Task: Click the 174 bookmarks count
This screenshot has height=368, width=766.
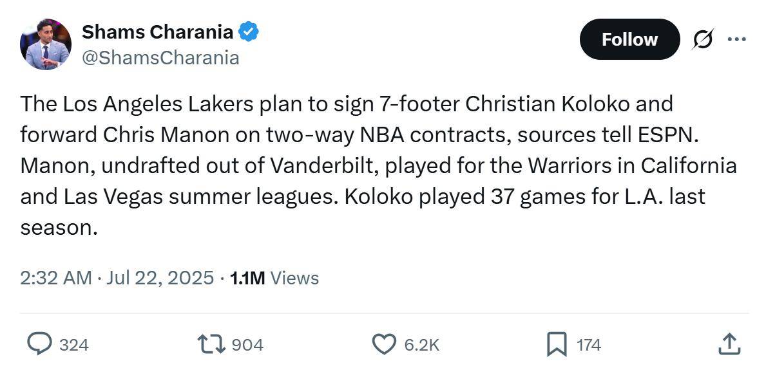Action: click(x=589, y=345)
